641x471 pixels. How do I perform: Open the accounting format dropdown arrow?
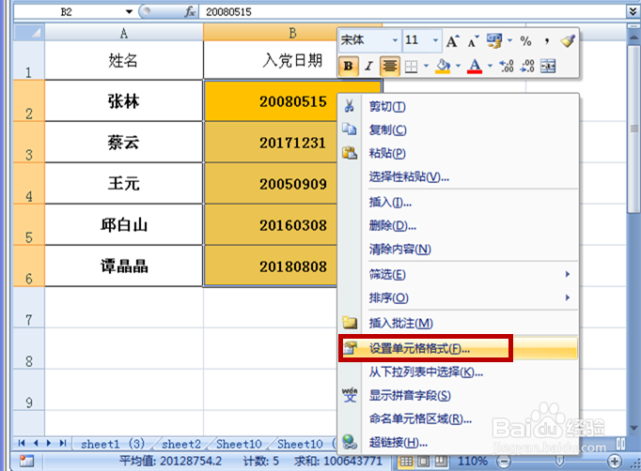coord(509,40)
